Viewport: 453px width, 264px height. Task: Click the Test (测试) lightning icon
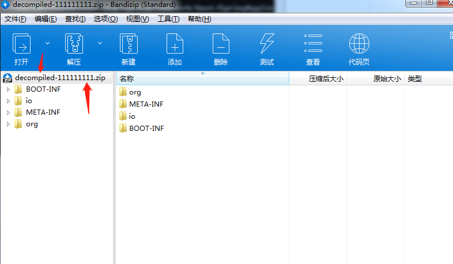(267, 44)
